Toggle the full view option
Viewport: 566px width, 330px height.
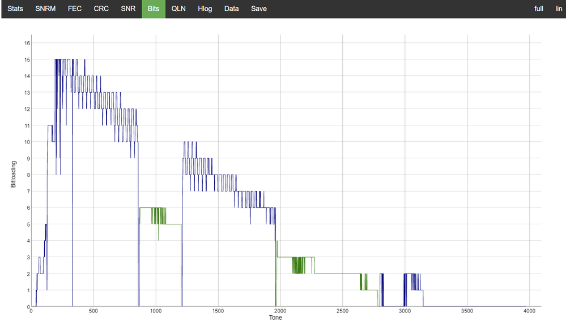coord(539,9)
